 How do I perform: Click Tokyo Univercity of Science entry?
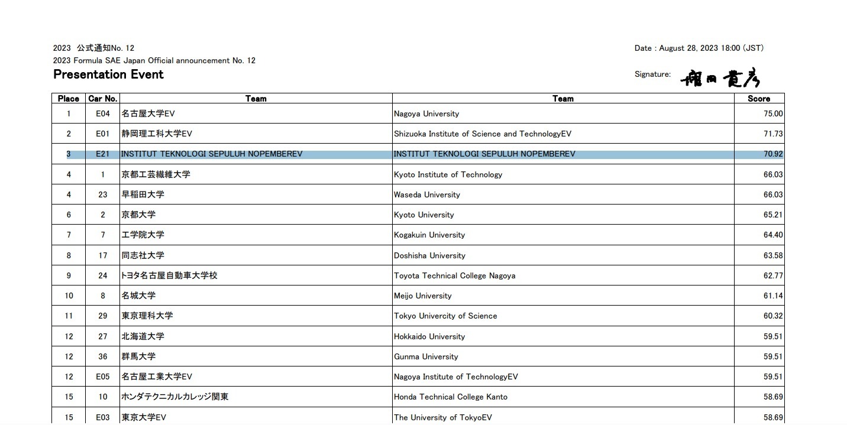[x=445, y=316]
